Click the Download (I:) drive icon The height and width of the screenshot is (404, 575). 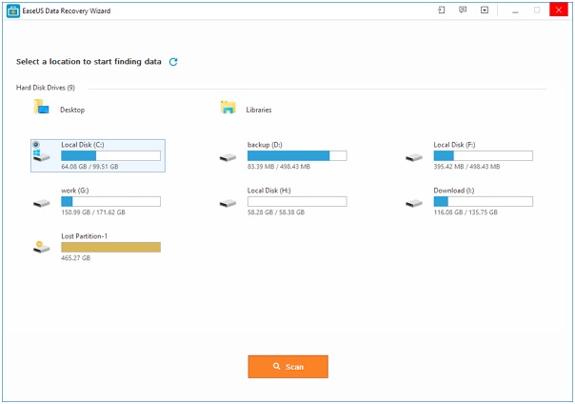click(x=413, y=203)
